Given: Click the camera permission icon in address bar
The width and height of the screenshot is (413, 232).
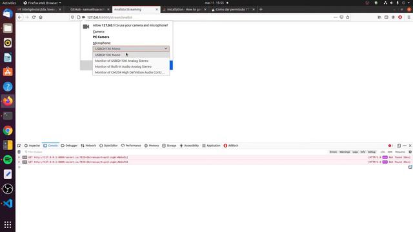Looking at the screenshot, I should point(83,17).
